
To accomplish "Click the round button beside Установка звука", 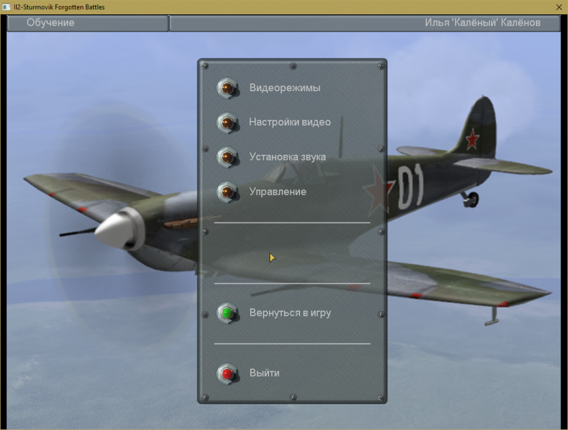I will pos(228,158).
